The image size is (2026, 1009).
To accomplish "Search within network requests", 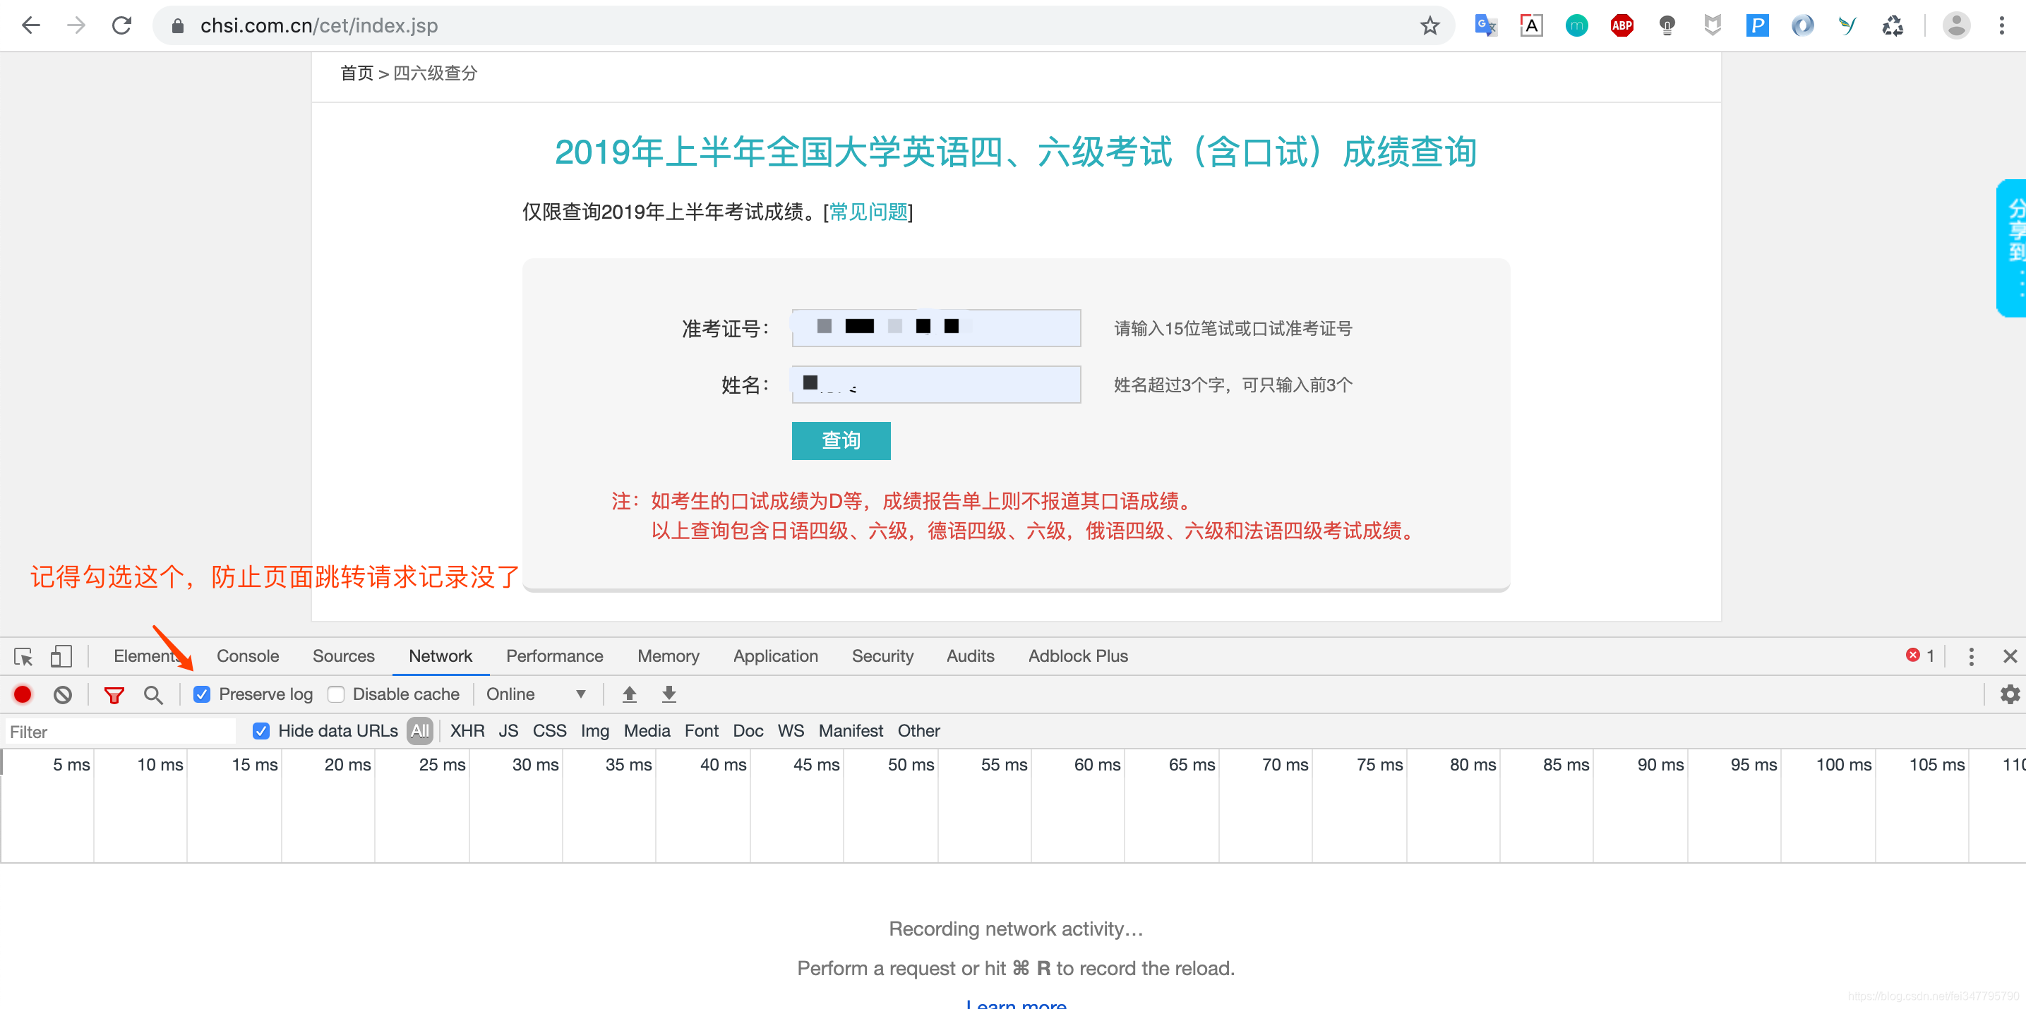I will point(153,694).
